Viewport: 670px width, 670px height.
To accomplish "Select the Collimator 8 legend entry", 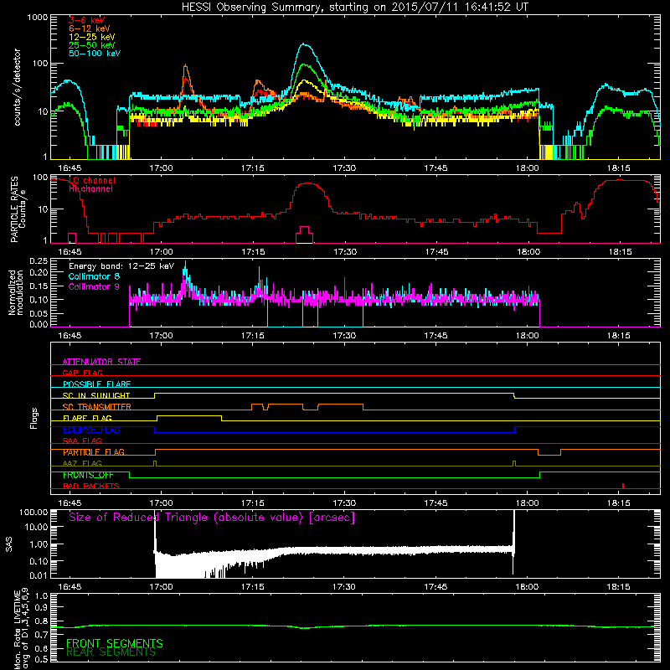I will [95, 276].
